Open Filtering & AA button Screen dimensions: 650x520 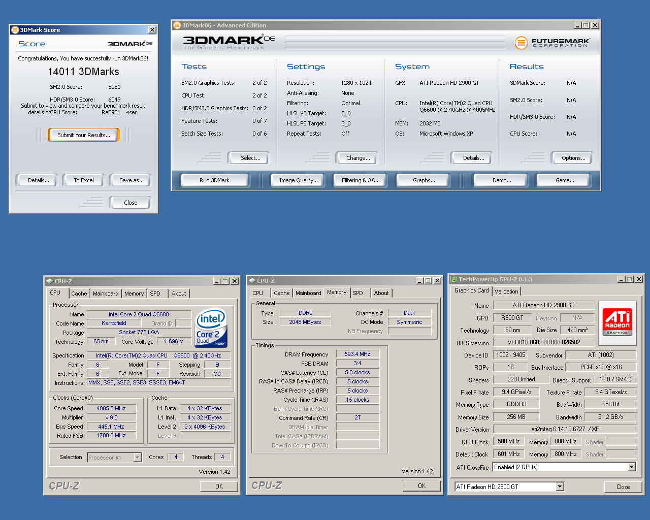point(361,180)
